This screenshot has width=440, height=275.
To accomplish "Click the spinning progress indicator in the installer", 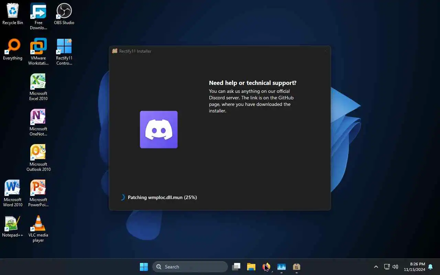I will (122, 197).
